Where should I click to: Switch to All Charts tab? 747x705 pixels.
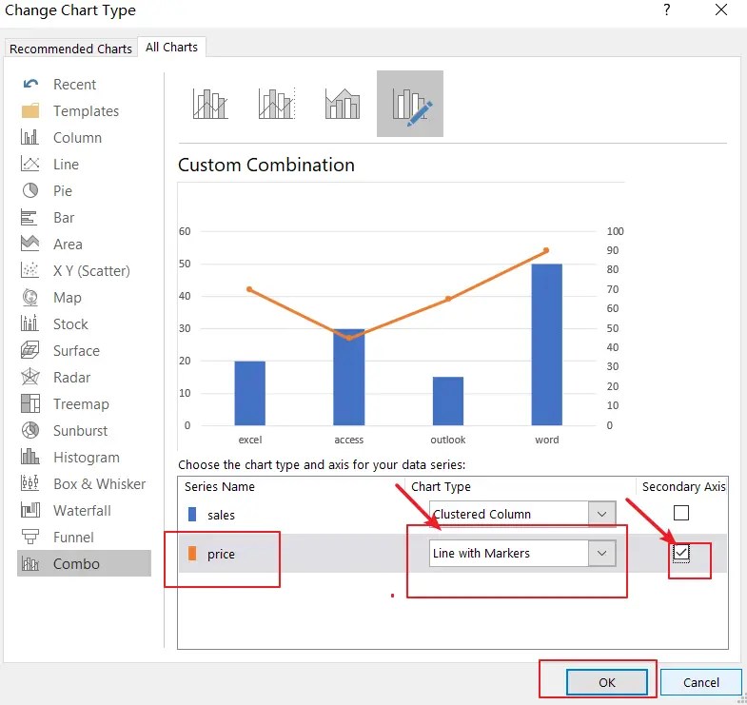coord(171,48)
